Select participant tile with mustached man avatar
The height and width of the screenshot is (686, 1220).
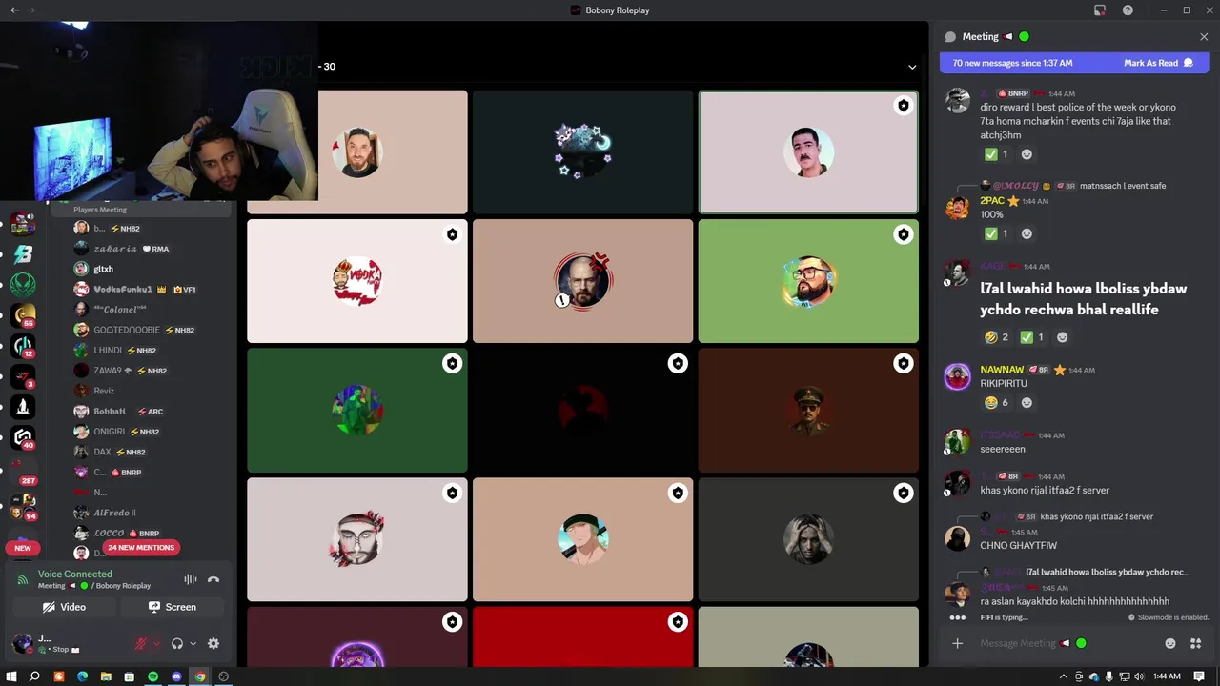pos(808,151)
